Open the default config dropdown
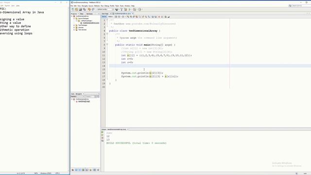Viewport: 311px width, 175px height. coord(105,9)
